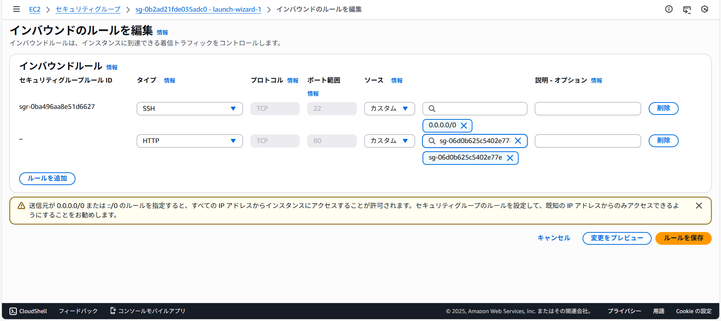The width and height of the screenshot is (721, 321).
Task: Click the hexagon settings icon top right
Action: pos(704,9)
